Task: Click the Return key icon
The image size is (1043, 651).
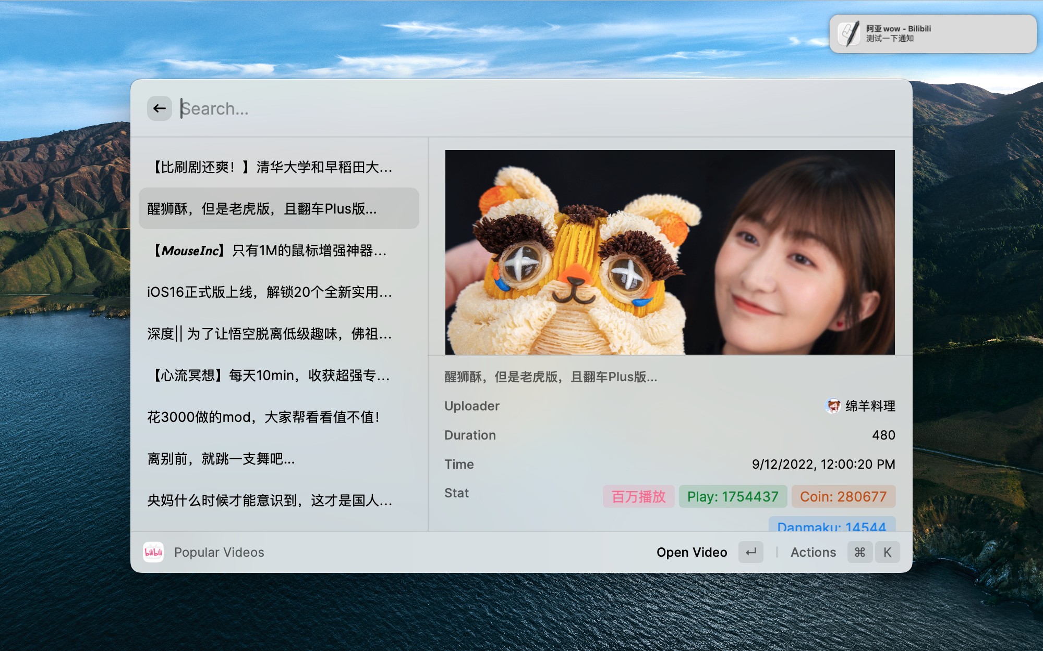Action: [x=750, y=552]
